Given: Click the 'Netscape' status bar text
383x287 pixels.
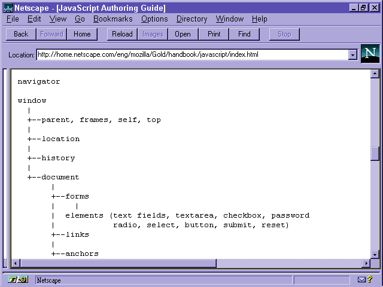Looking at the screenshot, I should 48,280.
